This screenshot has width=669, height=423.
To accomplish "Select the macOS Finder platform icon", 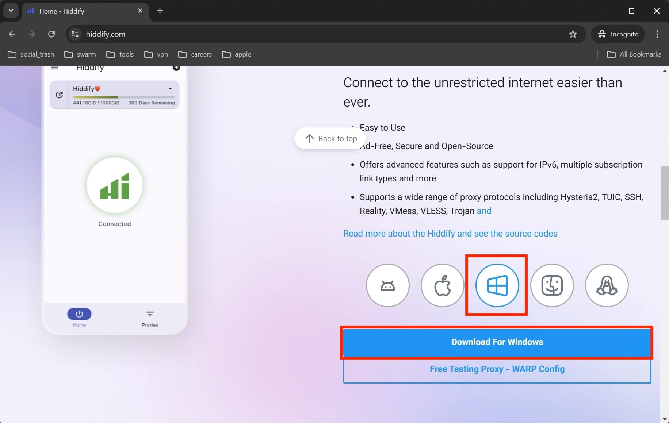I will [x=552, y=285].
